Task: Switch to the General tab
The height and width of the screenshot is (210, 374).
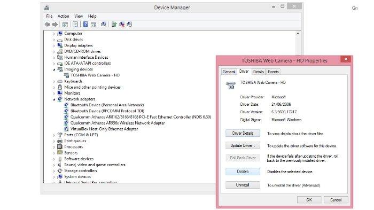Action: point(229,72)
